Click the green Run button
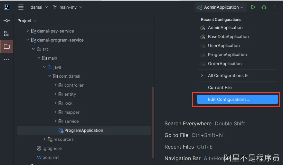Viewport: 283px width, 165px height. click(x=253, y=7)
